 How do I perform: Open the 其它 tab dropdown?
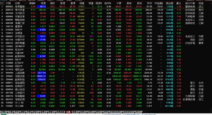(x=138, y=112)
